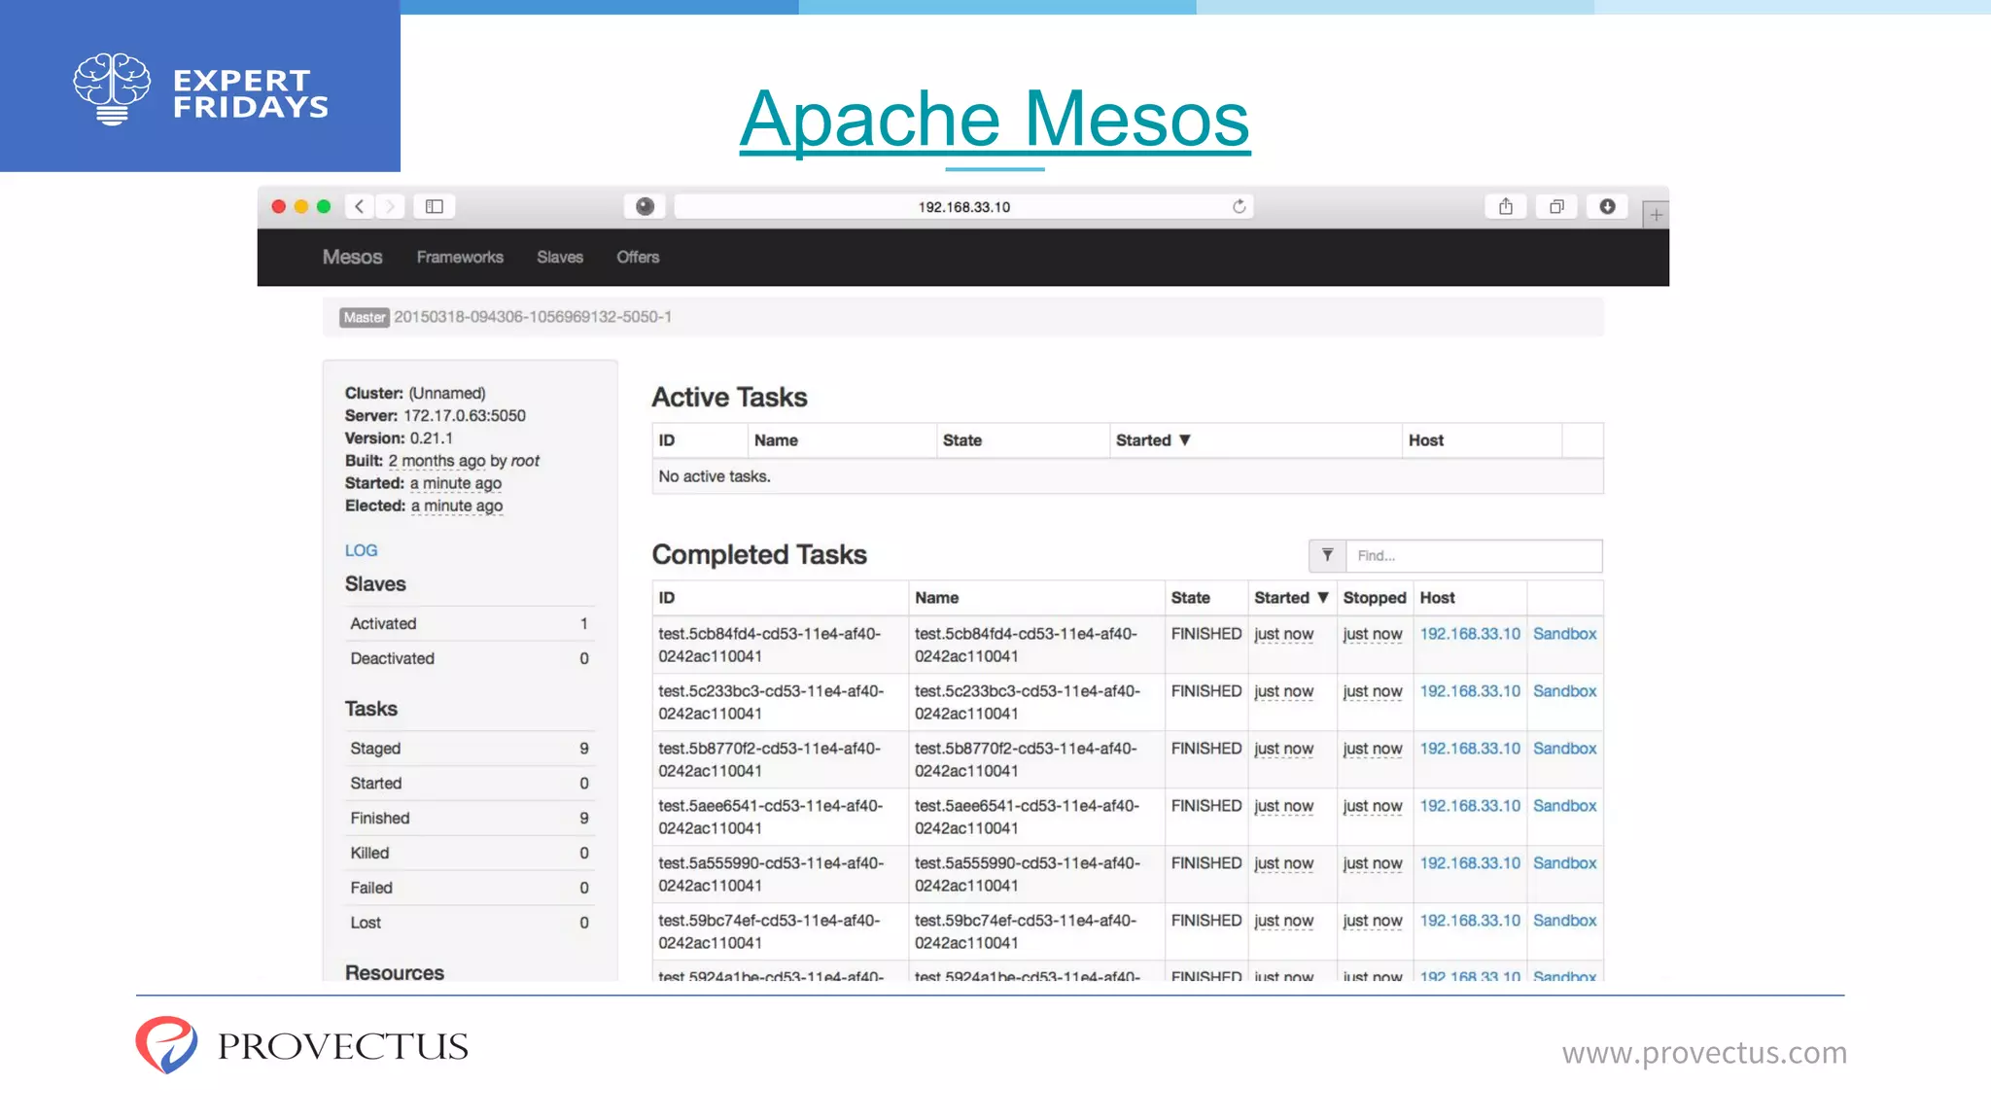This screenshot has height=1120, width=1991.
Task: Go back with Safari's back arrow
Action: pos(360,206)
